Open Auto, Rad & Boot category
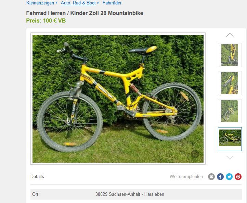This screenshot has height=203, width=247. coord(78,3)
